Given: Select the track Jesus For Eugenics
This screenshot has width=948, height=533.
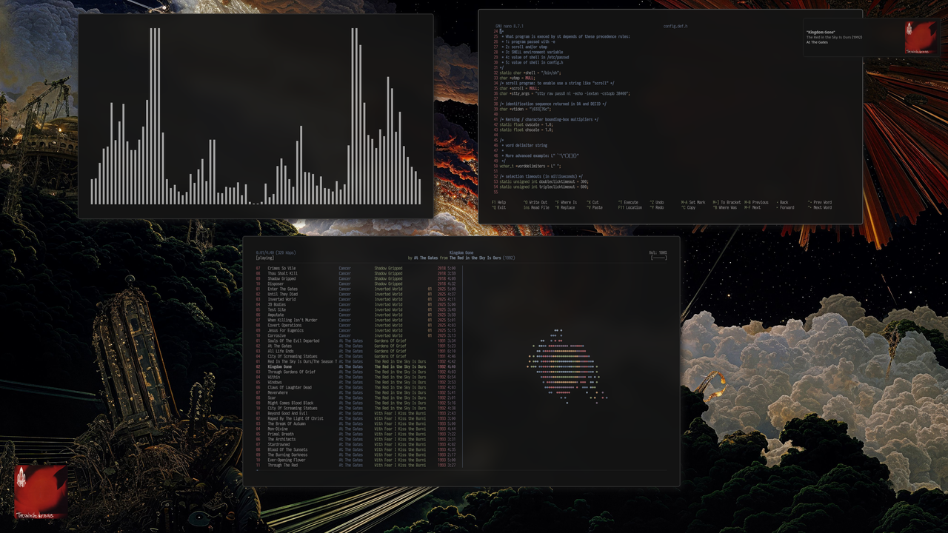Looking at the screenshot, I should [x=355, y=330].
